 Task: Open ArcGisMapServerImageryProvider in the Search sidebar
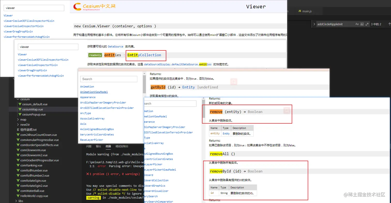tap(103, 103)
